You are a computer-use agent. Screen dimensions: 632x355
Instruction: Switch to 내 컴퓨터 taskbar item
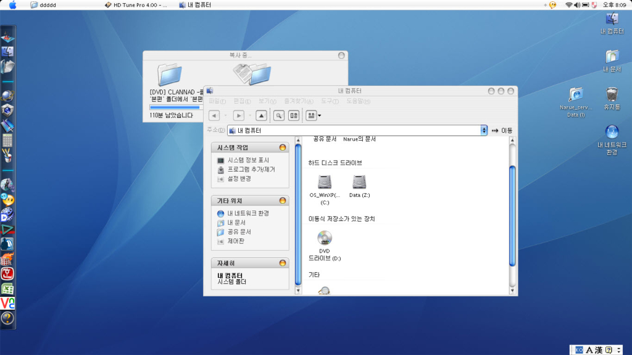195,5
